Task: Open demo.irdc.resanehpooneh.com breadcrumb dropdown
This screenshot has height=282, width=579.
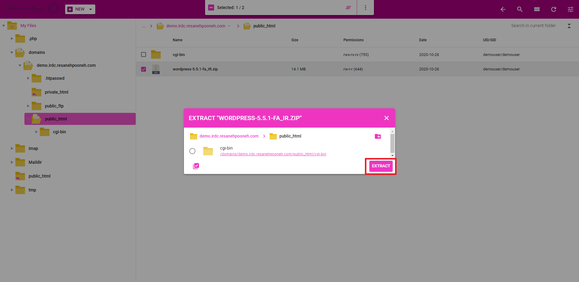Action: 229,26
